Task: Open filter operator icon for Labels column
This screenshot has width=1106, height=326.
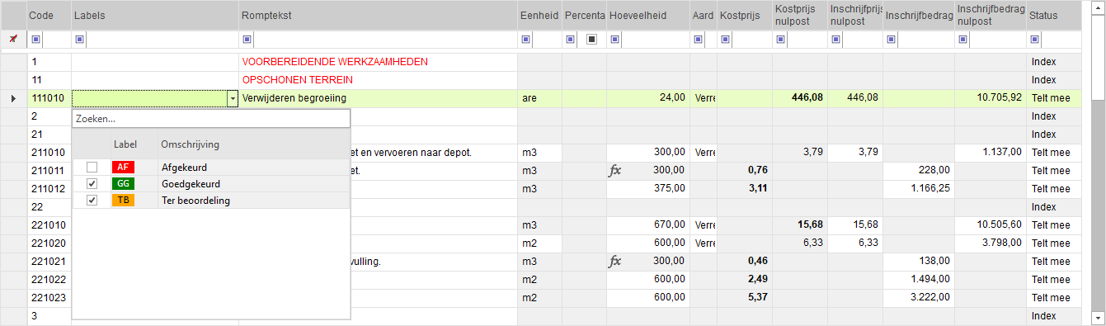Action: (x=79, y=40)
